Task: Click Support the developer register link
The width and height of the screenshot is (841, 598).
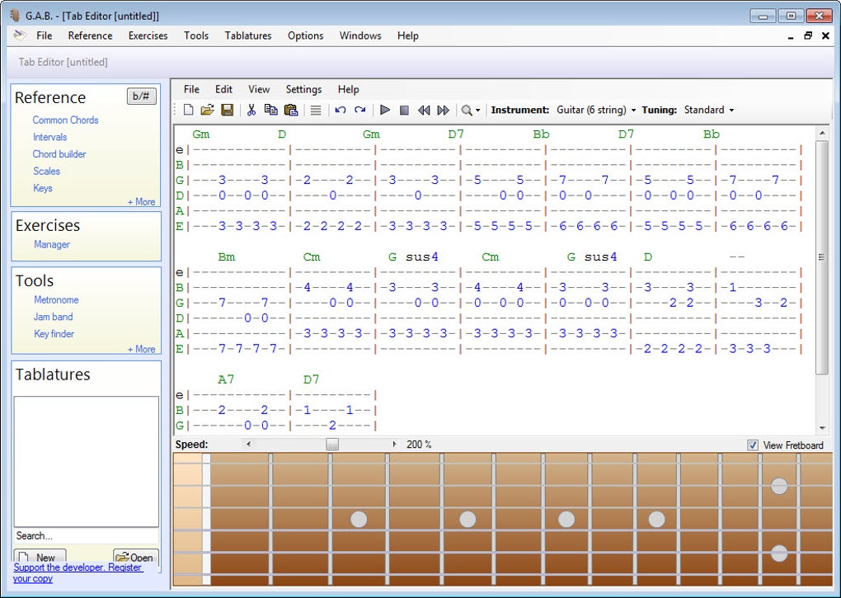Action: point(78,572)
